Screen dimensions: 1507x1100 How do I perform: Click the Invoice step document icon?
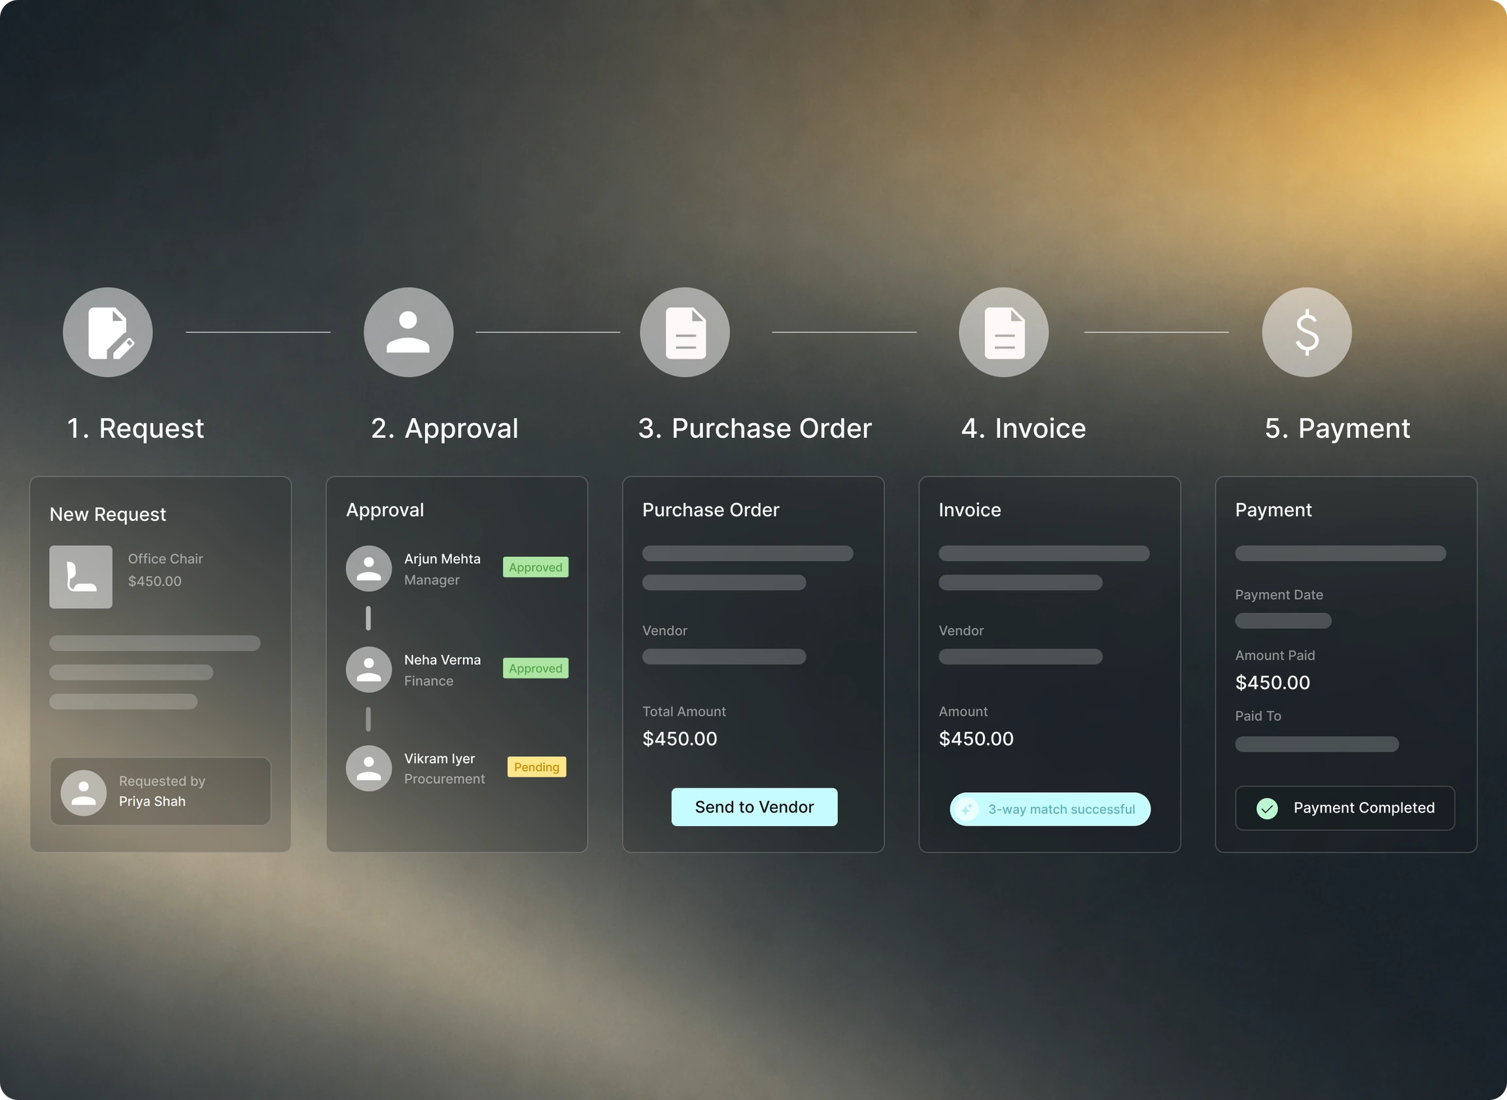[1003, 332]
